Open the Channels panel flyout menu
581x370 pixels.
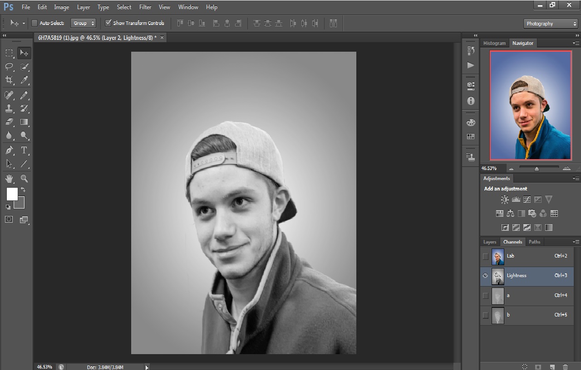576,242
